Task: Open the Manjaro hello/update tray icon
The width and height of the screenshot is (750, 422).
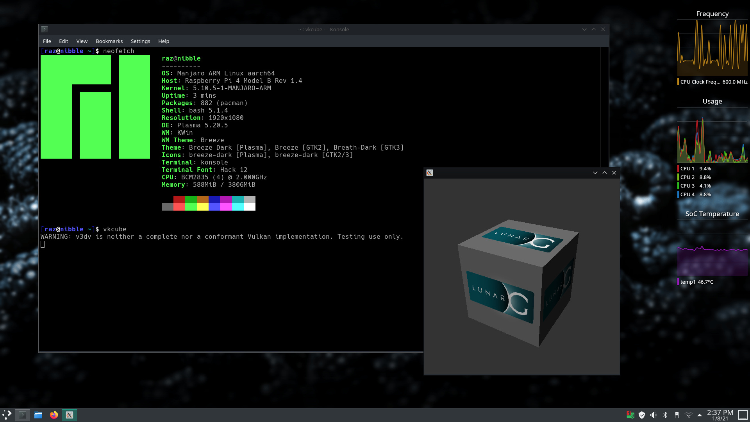Action: [630, 415]
